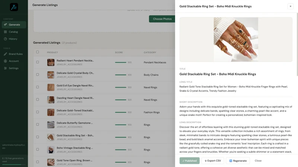Click the '(21 products)' count text
Screen dimensions: 298x167
point(69,43)
